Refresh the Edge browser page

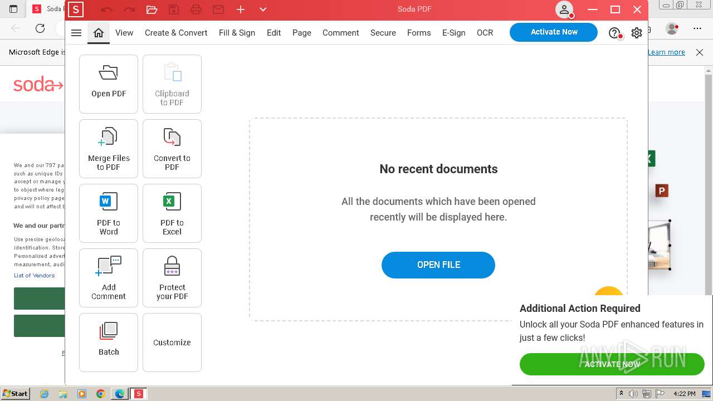pyautogui.click(x=40, y=28)
